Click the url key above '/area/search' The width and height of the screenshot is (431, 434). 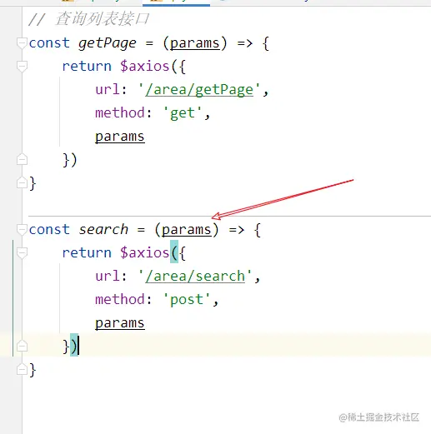(107, 276)
